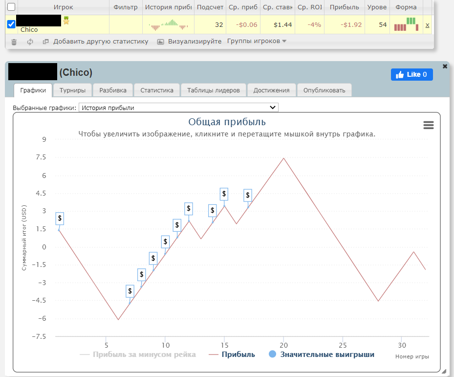Click the $ marker at game 15

point(224,194)
